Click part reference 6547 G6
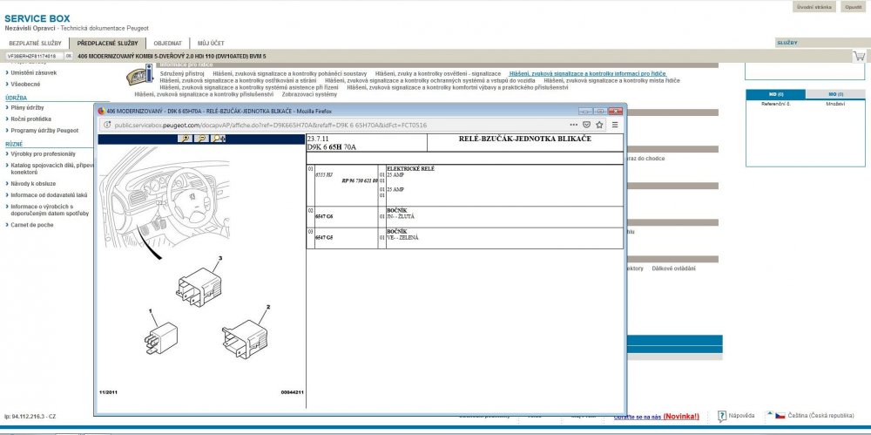The image size is (871, 435). [324, 216]
